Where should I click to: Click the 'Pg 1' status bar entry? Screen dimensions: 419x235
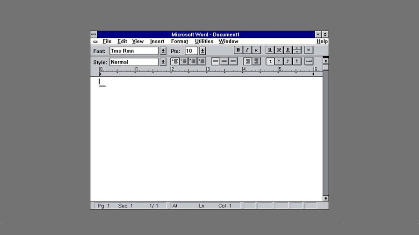click(104, 206)
